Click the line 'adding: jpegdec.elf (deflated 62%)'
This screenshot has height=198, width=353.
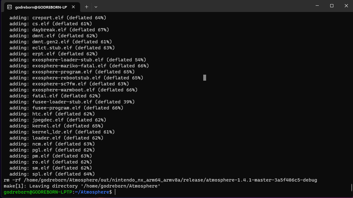tap(58, 120)
